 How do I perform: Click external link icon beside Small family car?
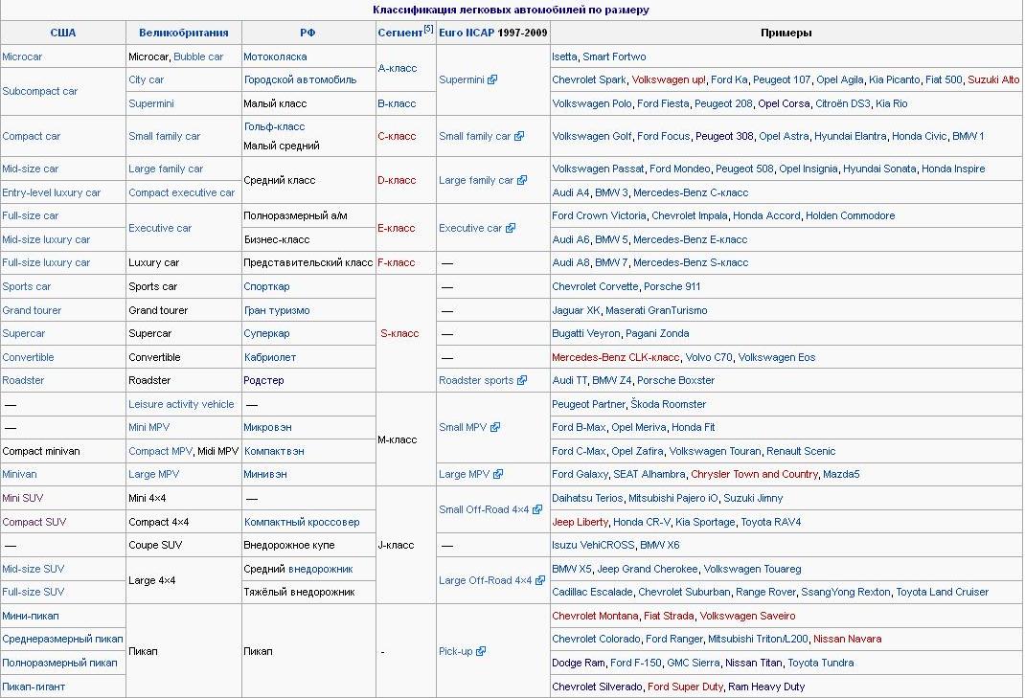click(x=519, y=136)
